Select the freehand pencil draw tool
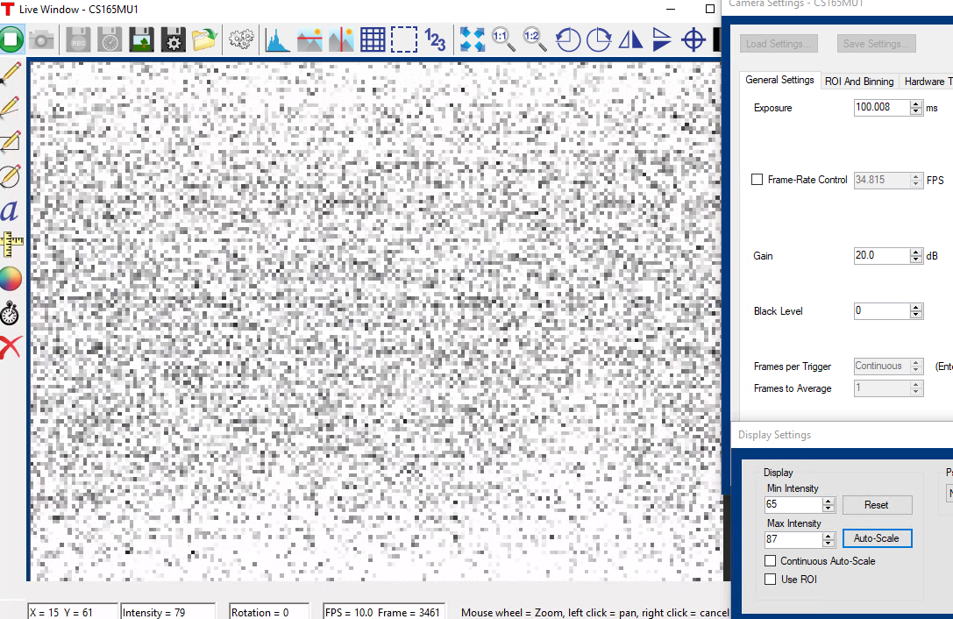This screenshot has width=953, height=619. click(x=11, y=73)
